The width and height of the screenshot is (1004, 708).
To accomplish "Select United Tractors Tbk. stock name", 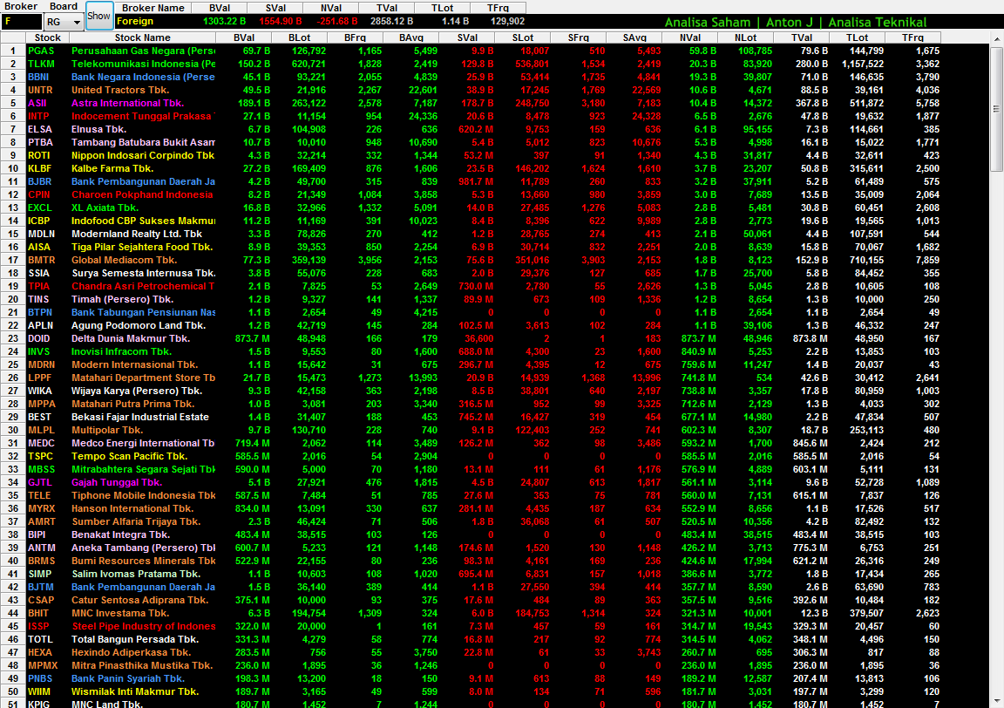I will coord(120,91).
